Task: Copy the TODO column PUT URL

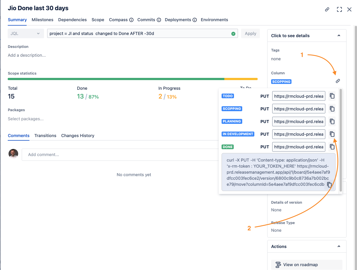Action: (332, 96)
